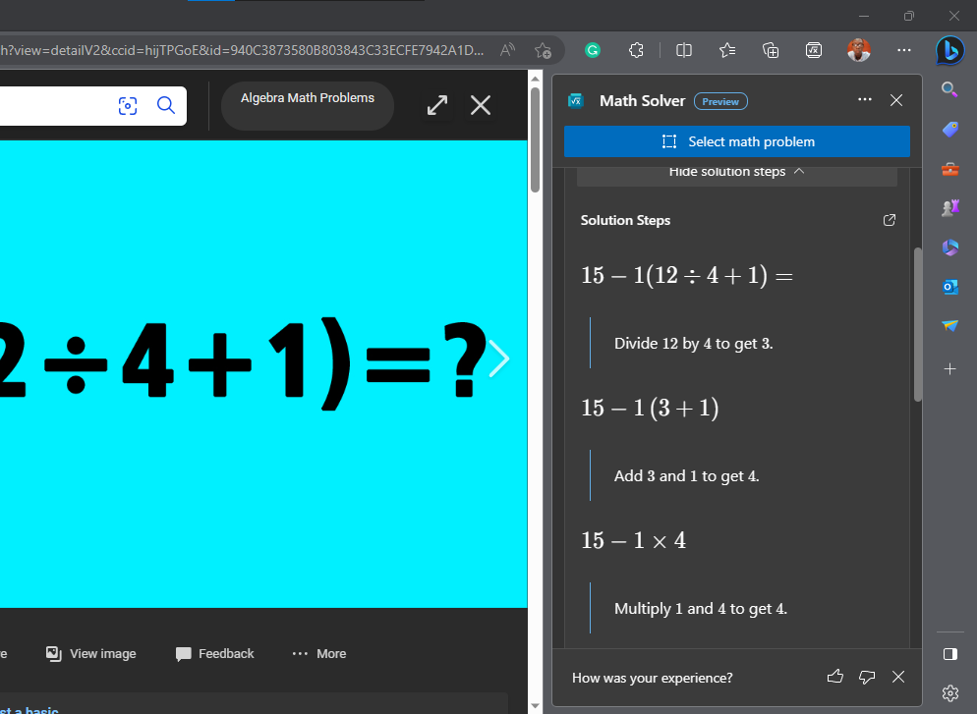977x714 pixels.
Task: Toggle split screen view icon
Action: (684, 50)
